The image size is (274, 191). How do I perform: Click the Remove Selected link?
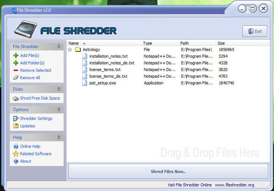[x=36, y=70]
